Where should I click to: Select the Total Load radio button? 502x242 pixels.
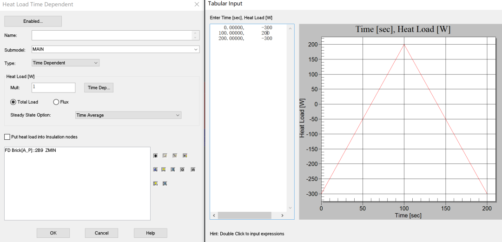click(x=13, y=102)
